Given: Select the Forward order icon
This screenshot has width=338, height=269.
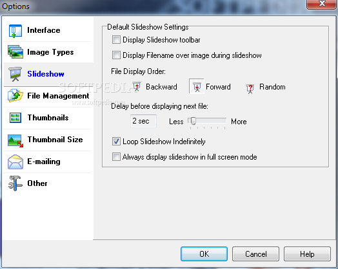Looking at the screenshot, I should click(x=197, y=86).
